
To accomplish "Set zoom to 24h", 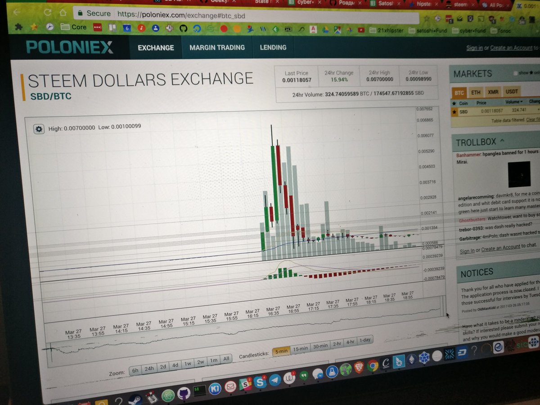I will [x=149, y=369].
